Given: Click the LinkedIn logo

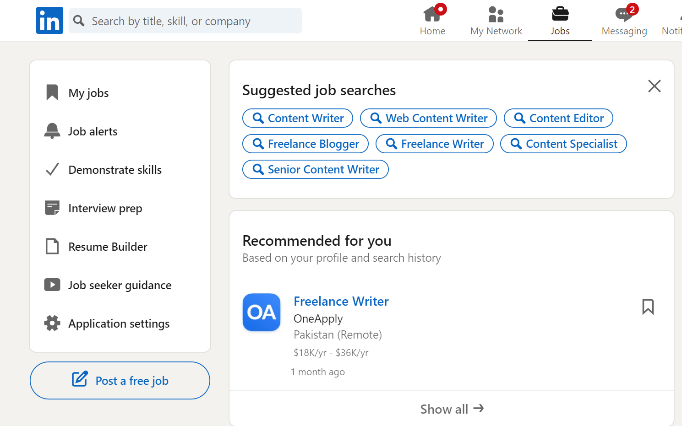Looking at the screenshot, I should (x=49, y=20).
